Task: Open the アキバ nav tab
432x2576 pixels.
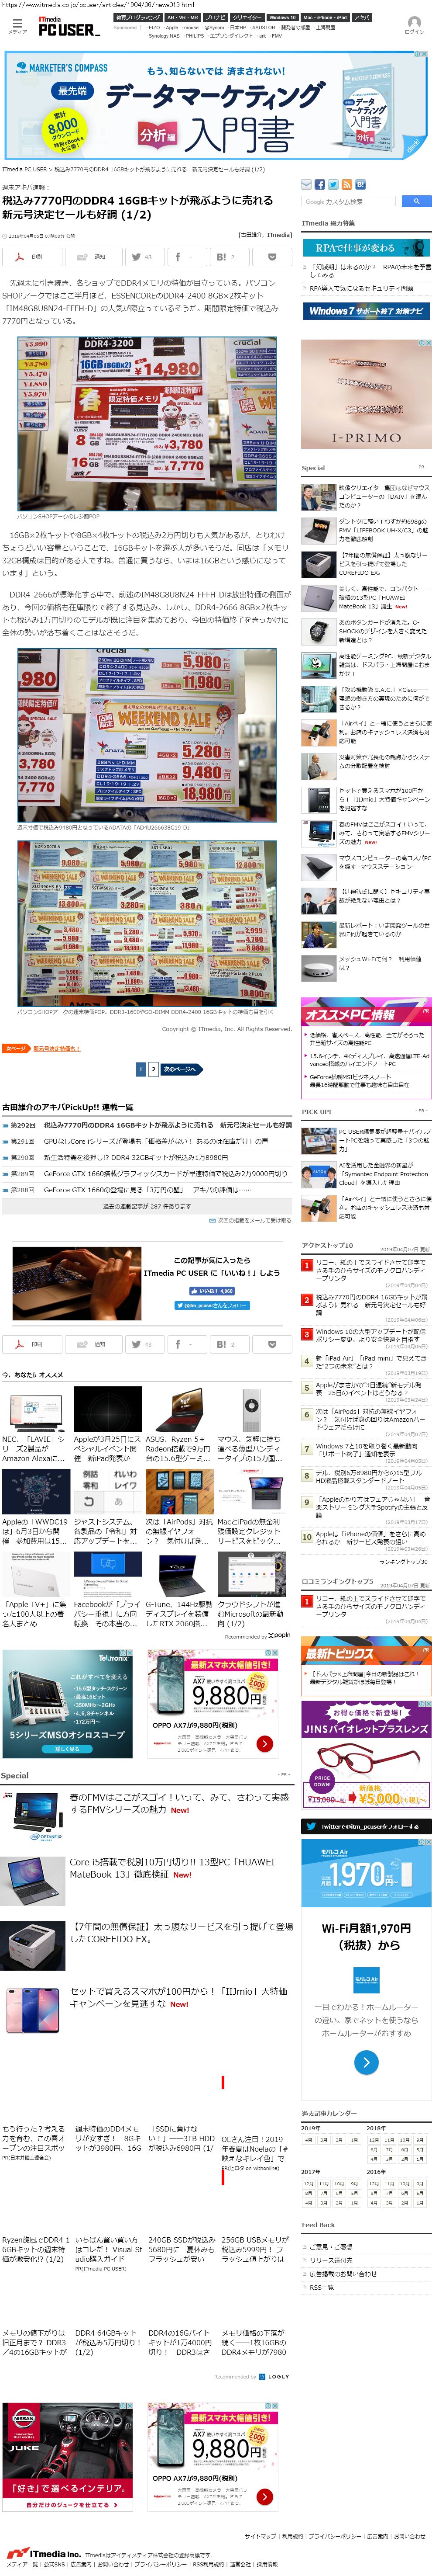Action: [x=361, y=17]
